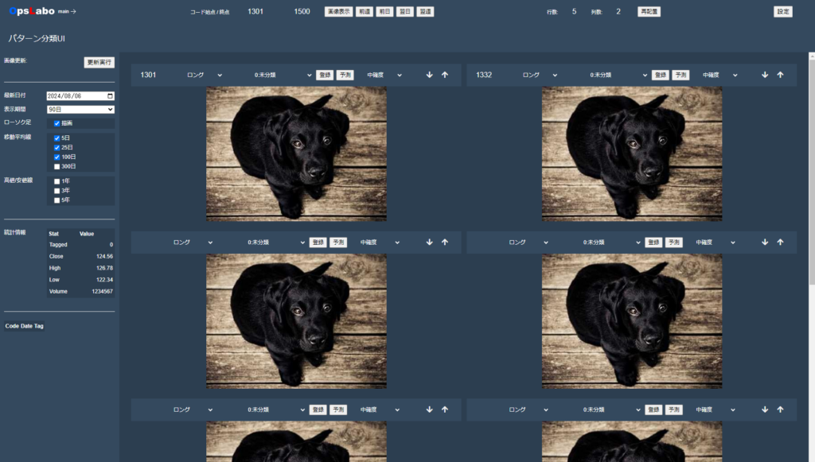The width and height of the screenshot is (815, 462).
Task: Click the 行数 field showing 5
Action: 575,11
